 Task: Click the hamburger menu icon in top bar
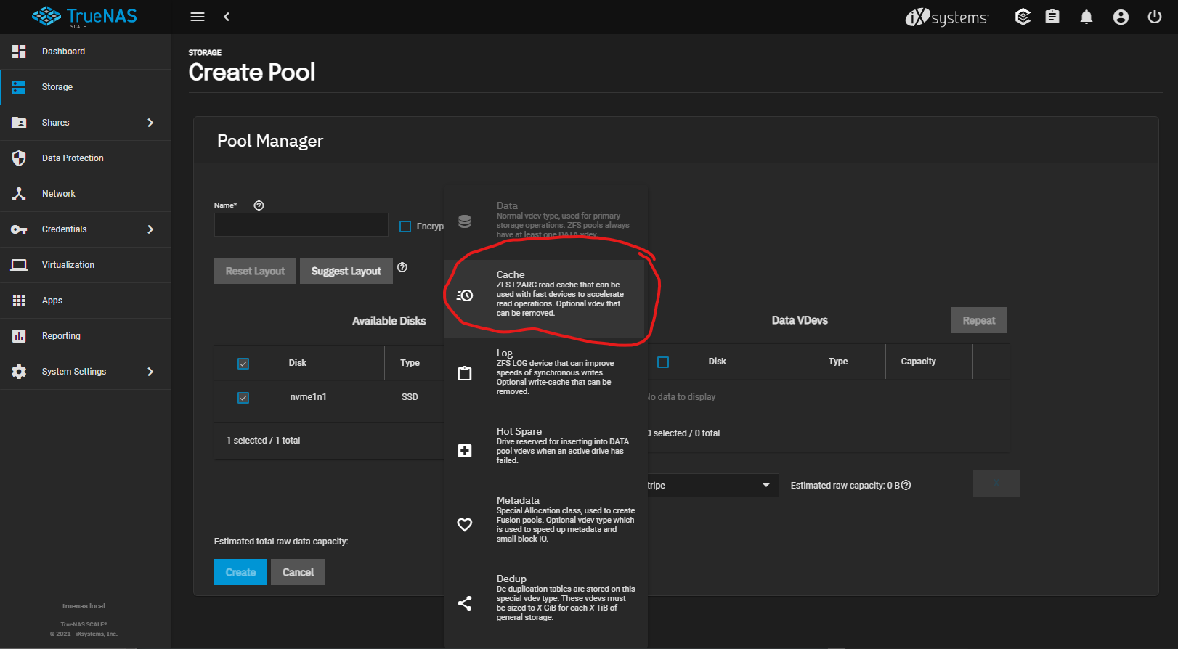[x=198, y=17]
